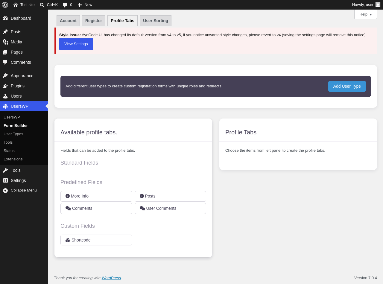This screenshot has height=284, width=383.
Task: Click the Appearance paintbrush icon
Action: tap(5, 76)
